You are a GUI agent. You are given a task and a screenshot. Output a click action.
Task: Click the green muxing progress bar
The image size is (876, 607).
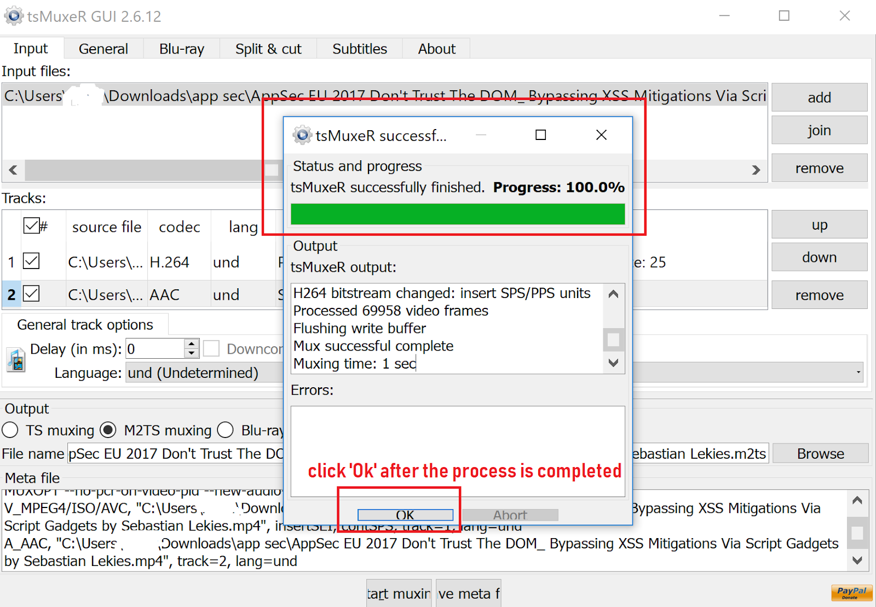458,214
